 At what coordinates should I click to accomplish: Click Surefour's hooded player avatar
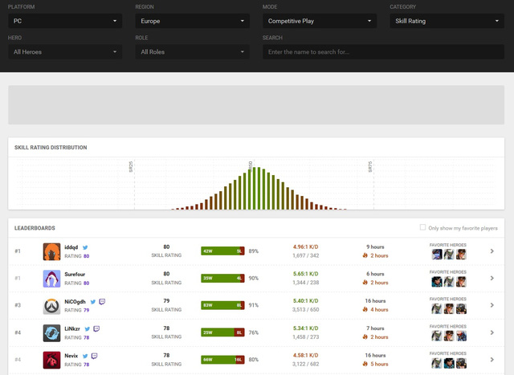click(51, 279)
